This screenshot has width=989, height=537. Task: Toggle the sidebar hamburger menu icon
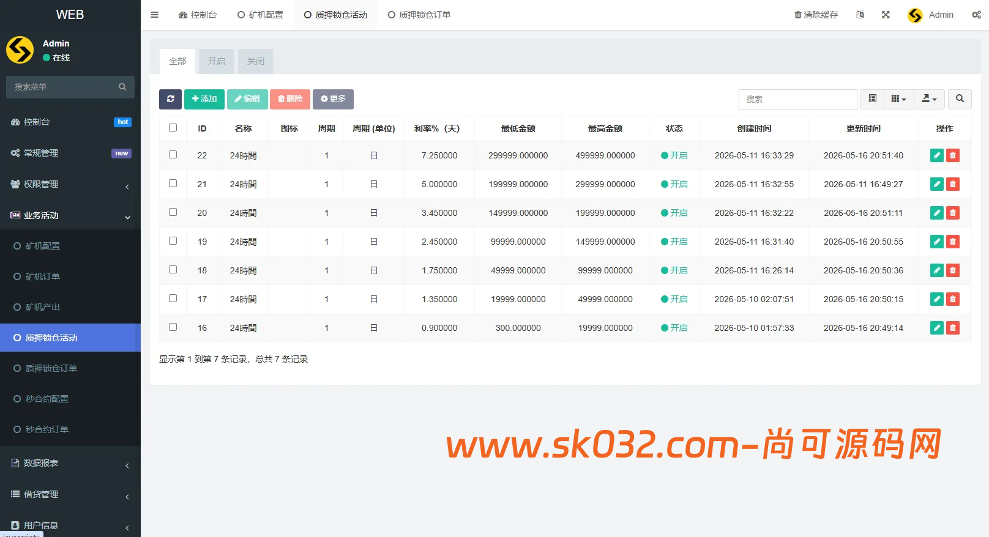click(x=154, y=15)
